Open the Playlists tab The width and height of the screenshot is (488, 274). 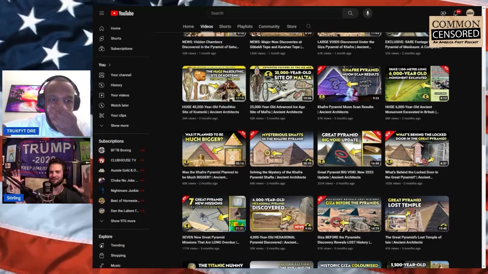pyautogui.click(x=245, y=27)
